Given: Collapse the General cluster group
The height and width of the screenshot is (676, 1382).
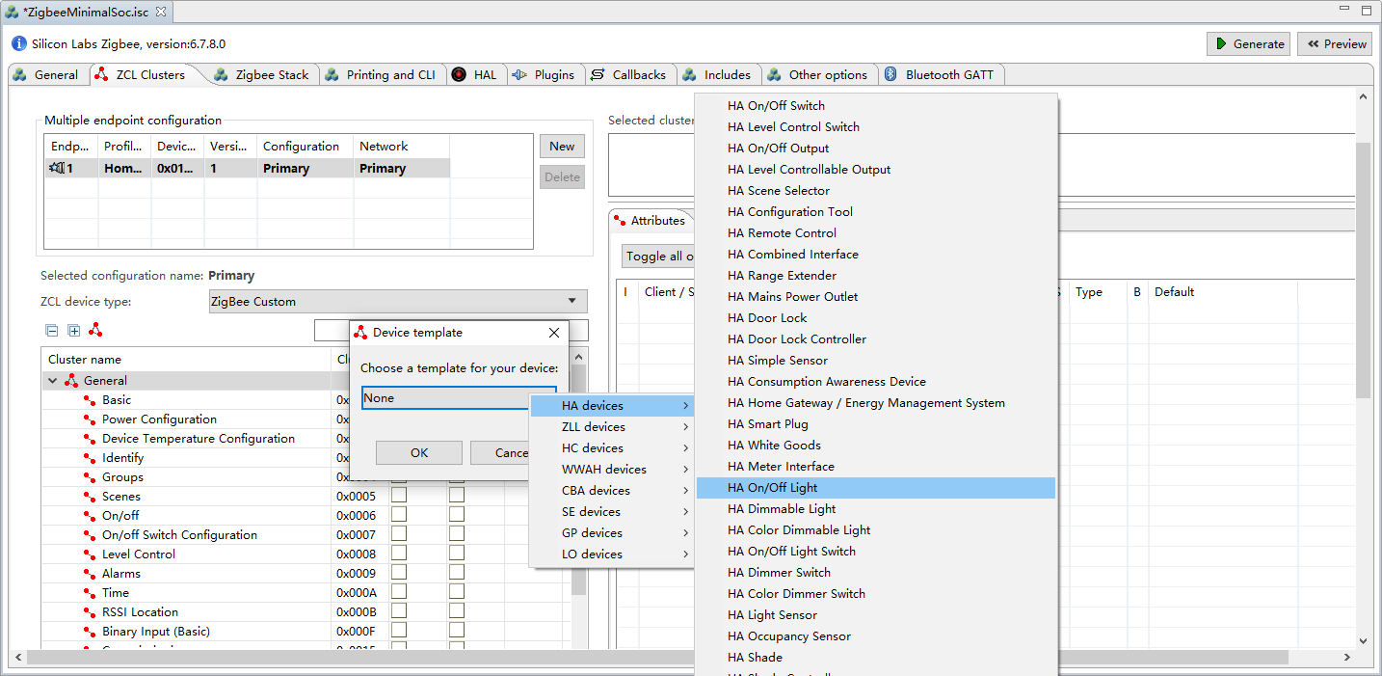Looking at the screenshot, I should coord(53,381).
